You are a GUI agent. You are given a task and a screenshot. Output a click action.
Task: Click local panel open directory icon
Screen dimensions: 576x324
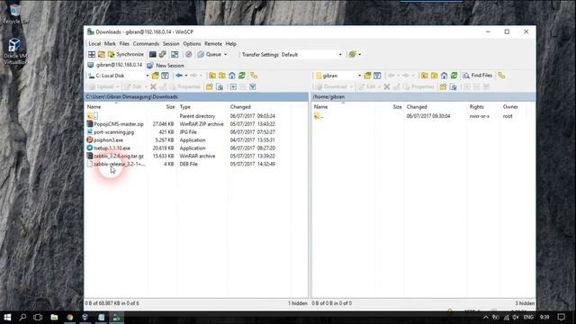point(156,76)
